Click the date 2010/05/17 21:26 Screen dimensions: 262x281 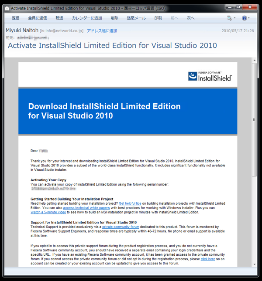click(x=238, y=31)
